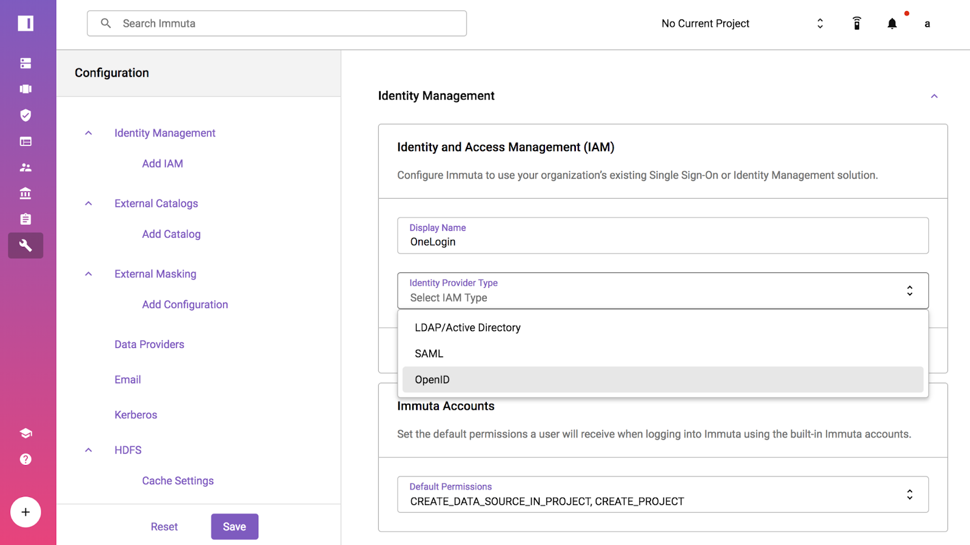The image size is (970, 545).
Task: Go to HDFS settings
Action: [x=128, y=450]
